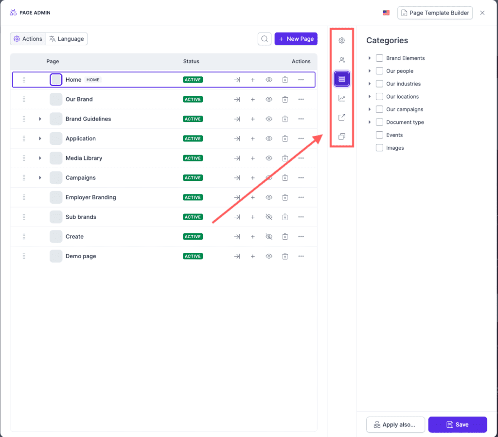Delete the Demo page

[285, 256]
